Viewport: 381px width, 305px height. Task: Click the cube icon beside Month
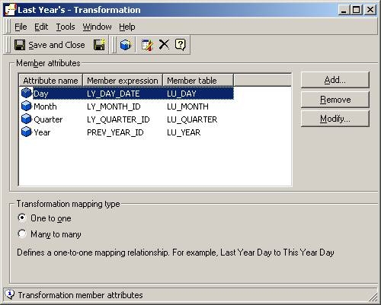27,106
